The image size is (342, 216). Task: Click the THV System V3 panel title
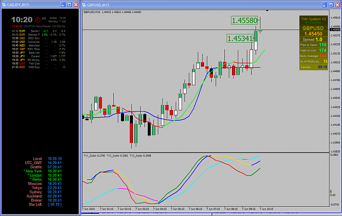(x=313, y=19)
